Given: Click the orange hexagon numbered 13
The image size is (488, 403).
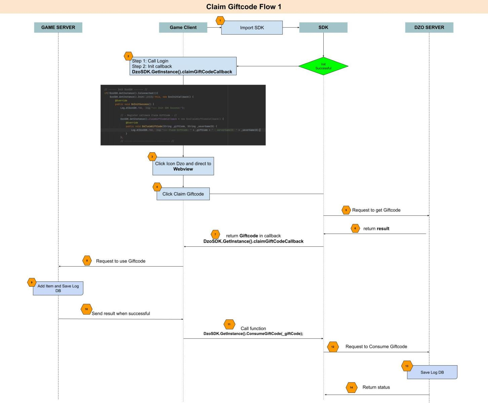Looking at the screenshot, I should 407,366.
